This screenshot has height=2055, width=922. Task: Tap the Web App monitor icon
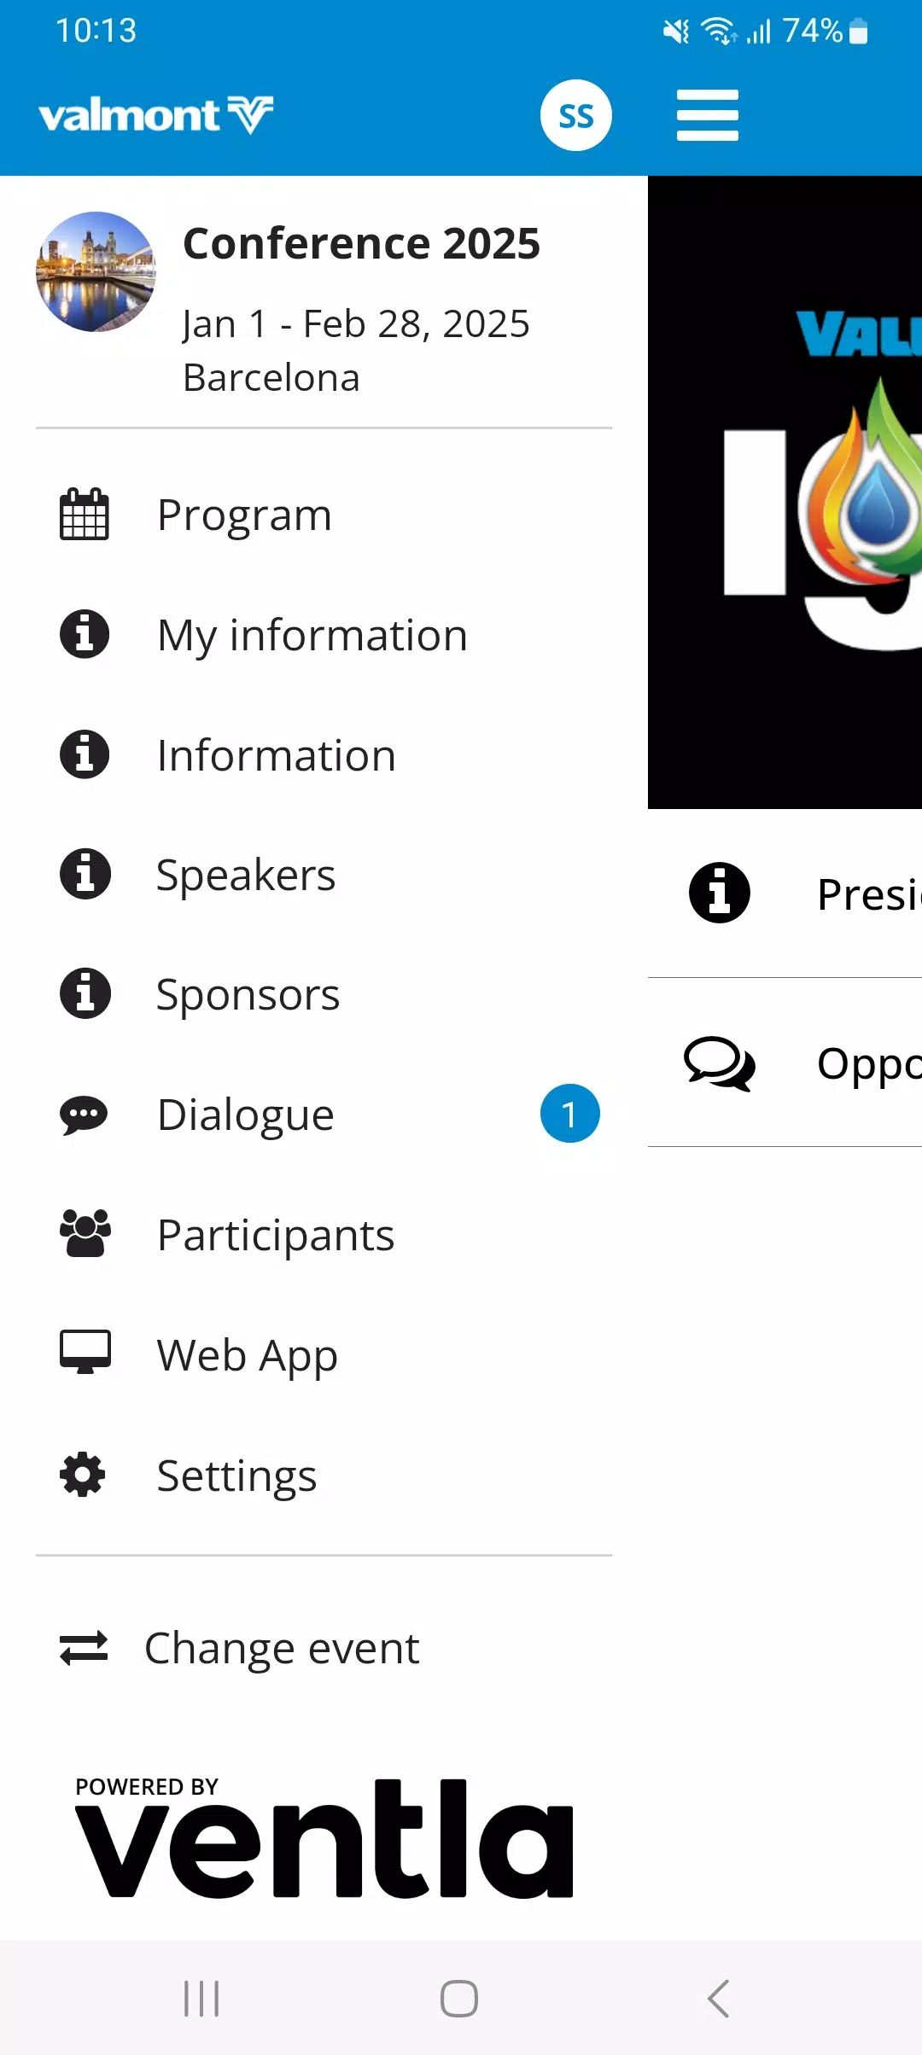tap(85, 1353)
